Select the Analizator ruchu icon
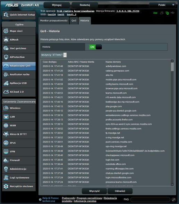This screenshot has width=179, height=204. (6, 74)
